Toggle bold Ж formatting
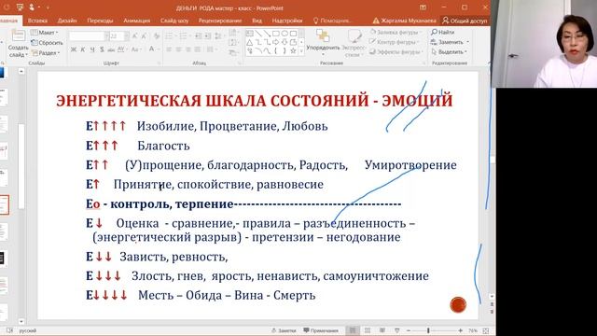 tap(74, 49)
